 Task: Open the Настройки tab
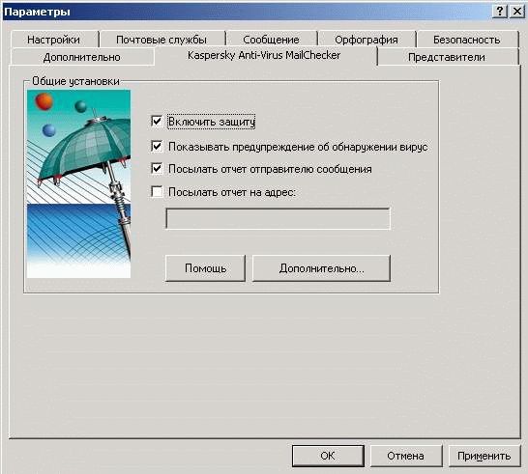(54, 40)
